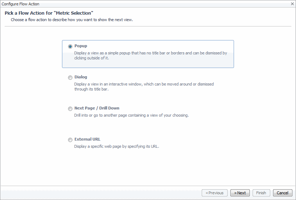The image size is (296, 200).
Task: Pick the External URL radio button
Action: point(70,140)
